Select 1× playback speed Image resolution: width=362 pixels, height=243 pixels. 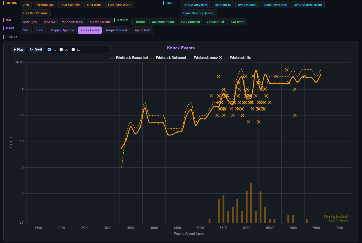click(x=49, y=50)
